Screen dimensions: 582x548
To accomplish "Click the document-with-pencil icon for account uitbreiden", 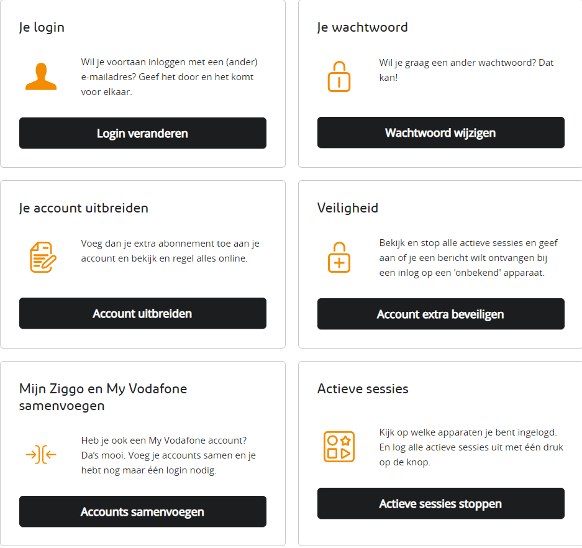I will click(43, 257).
